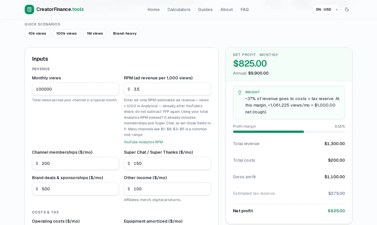Focus the Monthly views input field
377x225 pixels.
click(x=75, y=89)
